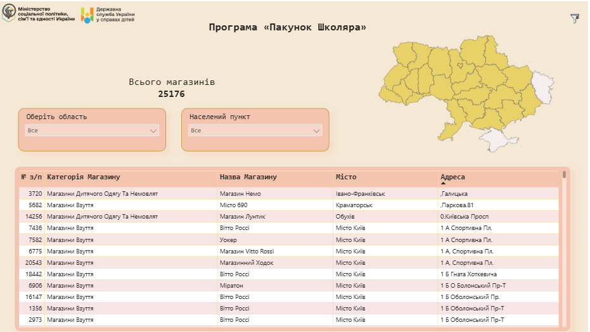
Task: Select the Краматорськ city cell
Action: point(354,205)
